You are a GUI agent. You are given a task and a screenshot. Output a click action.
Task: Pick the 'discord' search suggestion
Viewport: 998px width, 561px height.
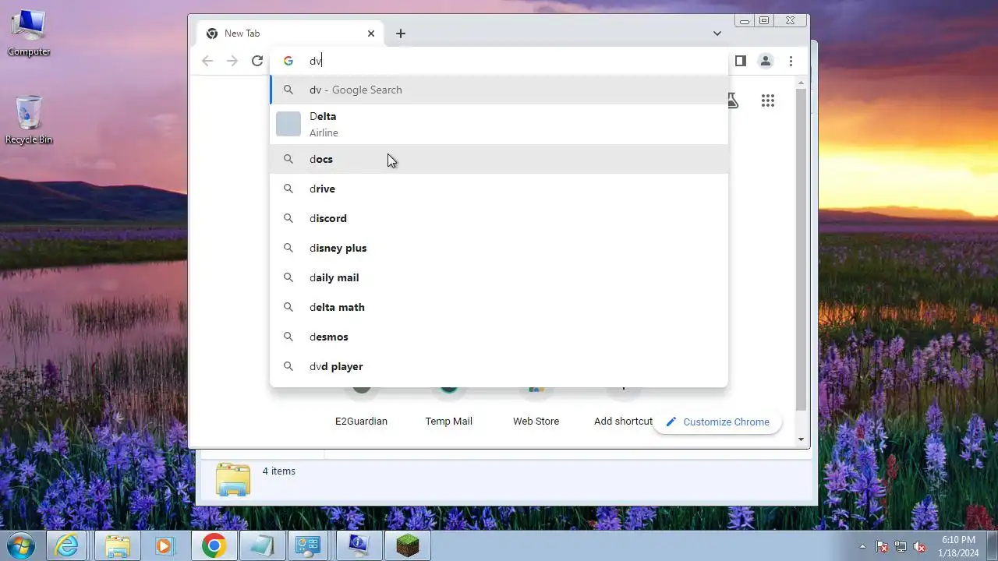[499, 218]
